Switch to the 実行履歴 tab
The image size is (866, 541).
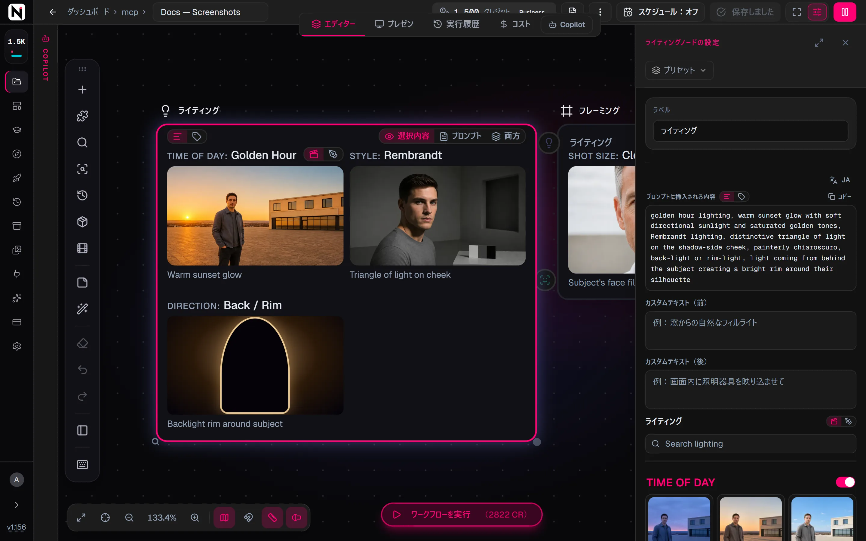(456, 24)
